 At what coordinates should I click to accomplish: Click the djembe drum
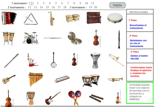point(31,98)
